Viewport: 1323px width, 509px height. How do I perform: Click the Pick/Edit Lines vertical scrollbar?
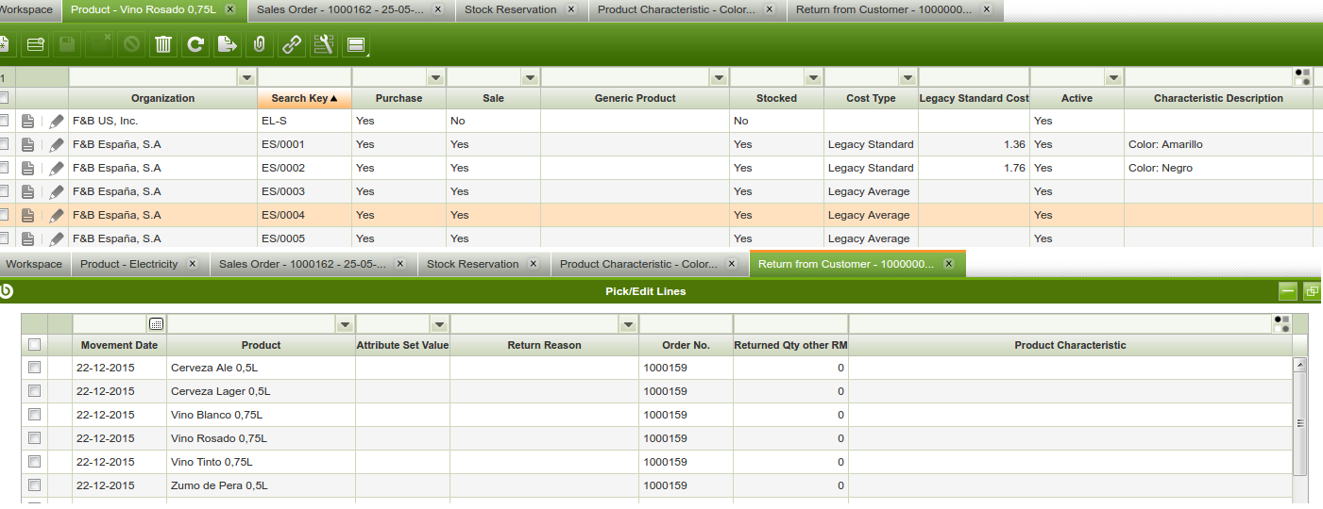[1299, 424]
